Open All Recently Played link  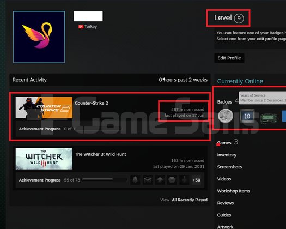[x=190, y=200]
